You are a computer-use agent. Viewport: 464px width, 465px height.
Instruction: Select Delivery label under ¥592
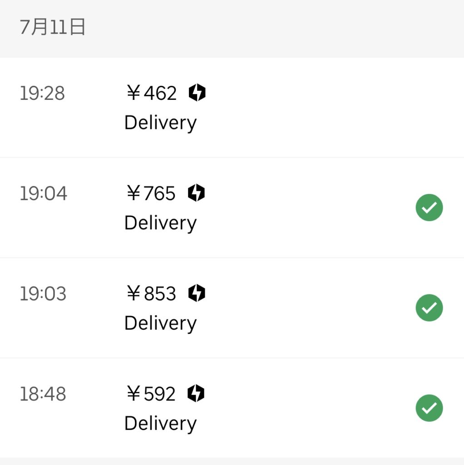point(160,424)
